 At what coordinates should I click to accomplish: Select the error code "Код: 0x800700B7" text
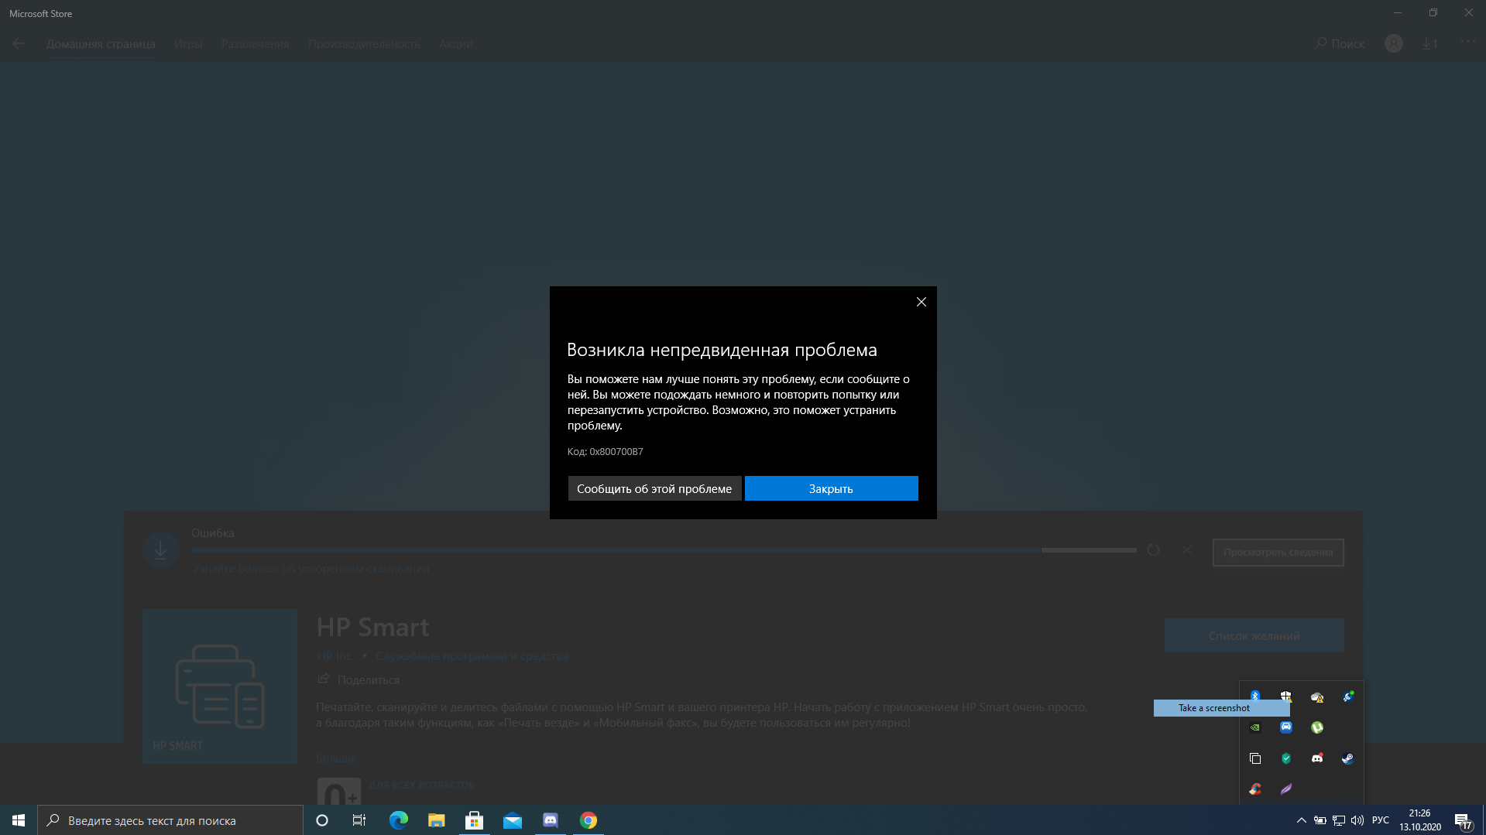605,452
